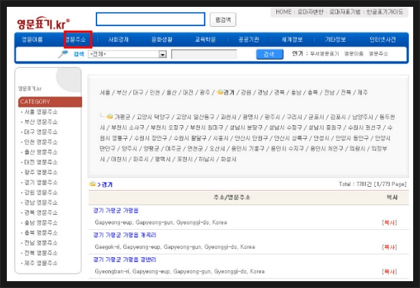Click the folder icon beside 가평군
This screenshot has height=288, width=420.
[x=109, y=116]
